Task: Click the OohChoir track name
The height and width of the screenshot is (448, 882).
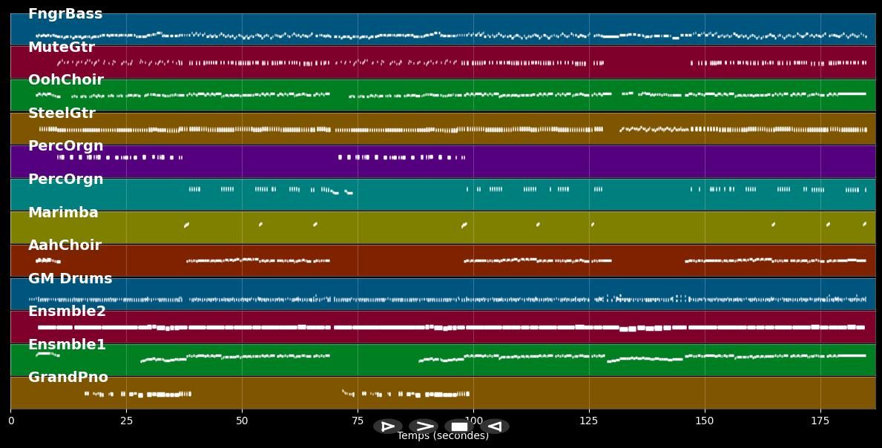Action: tap(66, 80)
